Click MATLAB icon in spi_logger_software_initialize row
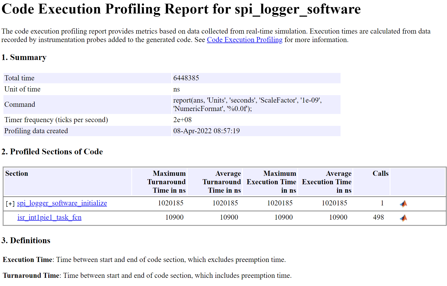Viewport: 447px width, 286px height. tap(403, 204)
